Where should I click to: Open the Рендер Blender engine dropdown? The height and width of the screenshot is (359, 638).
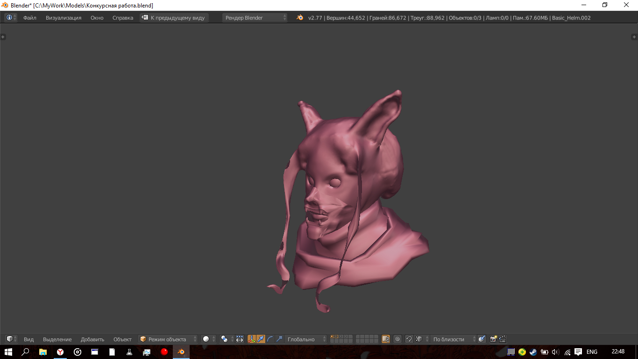coord(255,18)
